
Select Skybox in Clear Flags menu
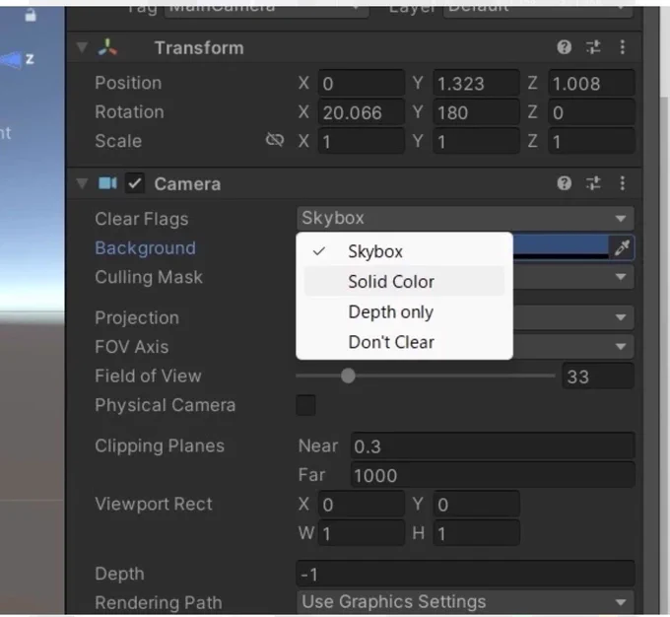[404, 251]
